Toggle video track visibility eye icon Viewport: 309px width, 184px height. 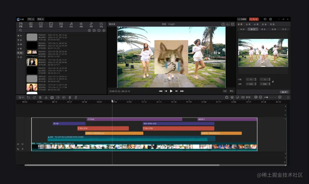coord(22,144)
